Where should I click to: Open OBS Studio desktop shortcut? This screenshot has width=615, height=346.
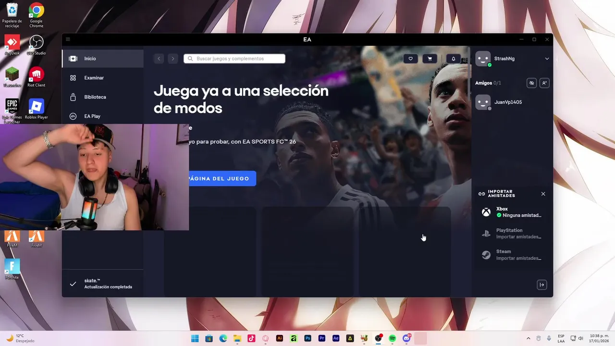click(37, 45)
